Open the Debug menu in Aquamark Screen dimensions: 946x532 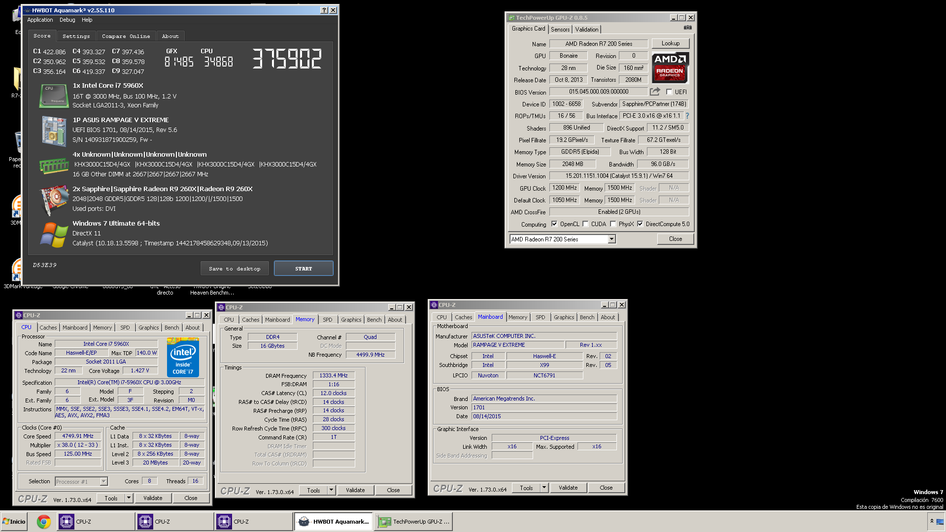click(x=68, y=20)
